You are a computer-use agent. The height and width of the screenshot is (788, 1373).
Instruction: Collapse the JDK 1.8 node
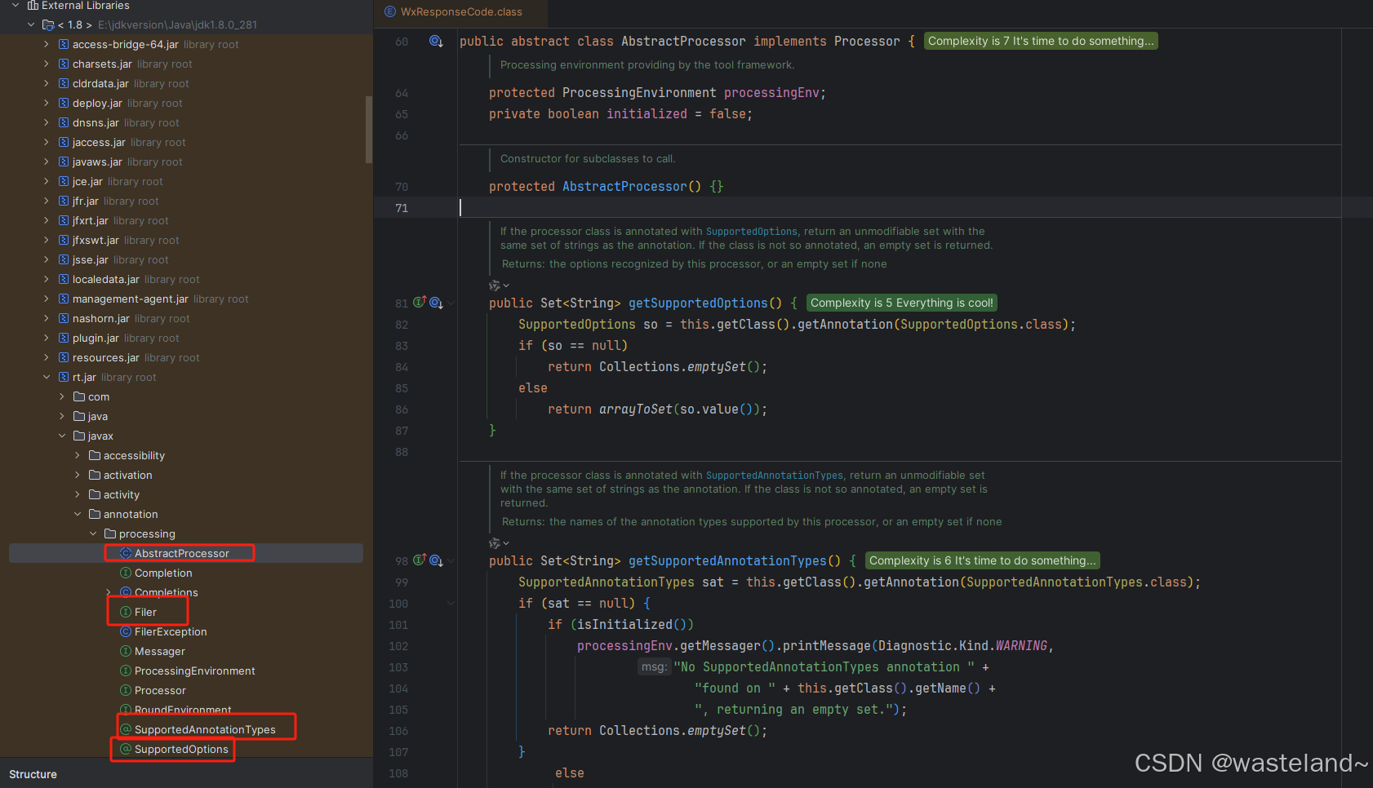[31, 25]
